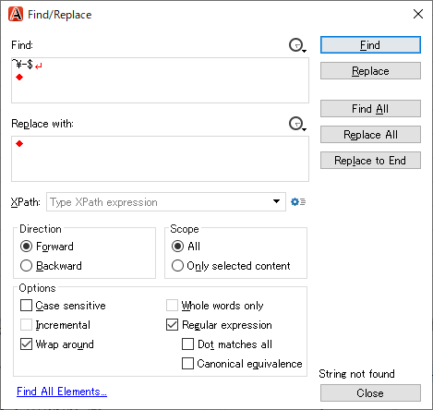Choose Only selected content scope

tap(177, 266)
